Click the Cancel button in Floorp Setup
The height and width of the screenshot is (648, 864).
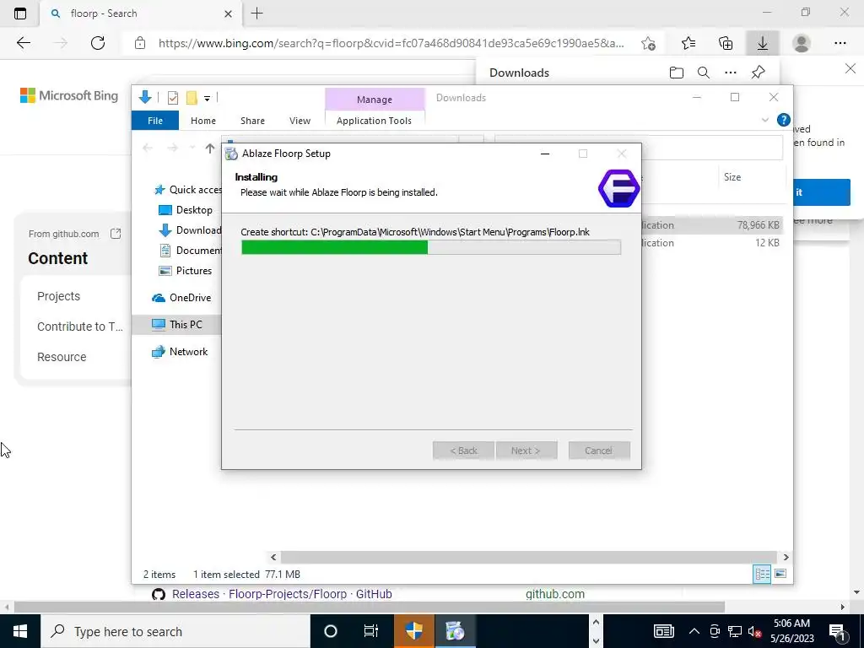click(x=599, y=451)
